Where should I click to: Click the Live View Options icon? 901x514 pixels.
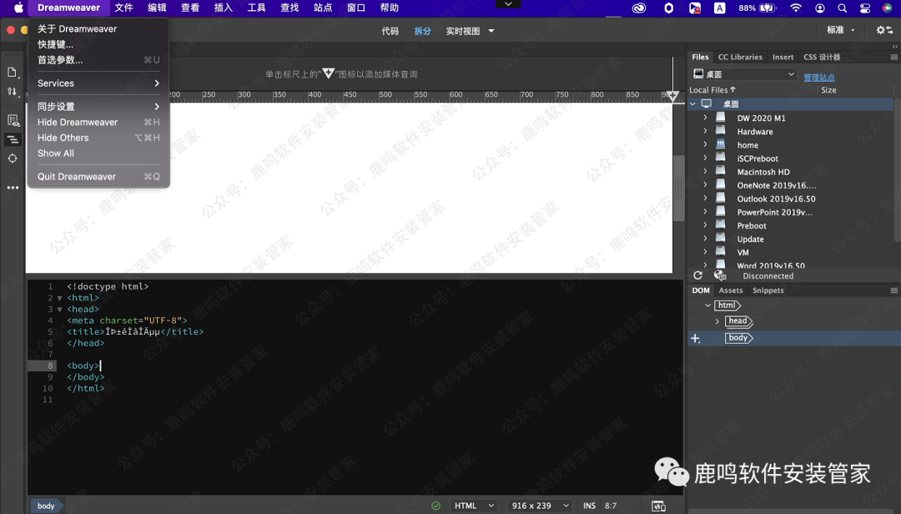[x=13, y=121]
